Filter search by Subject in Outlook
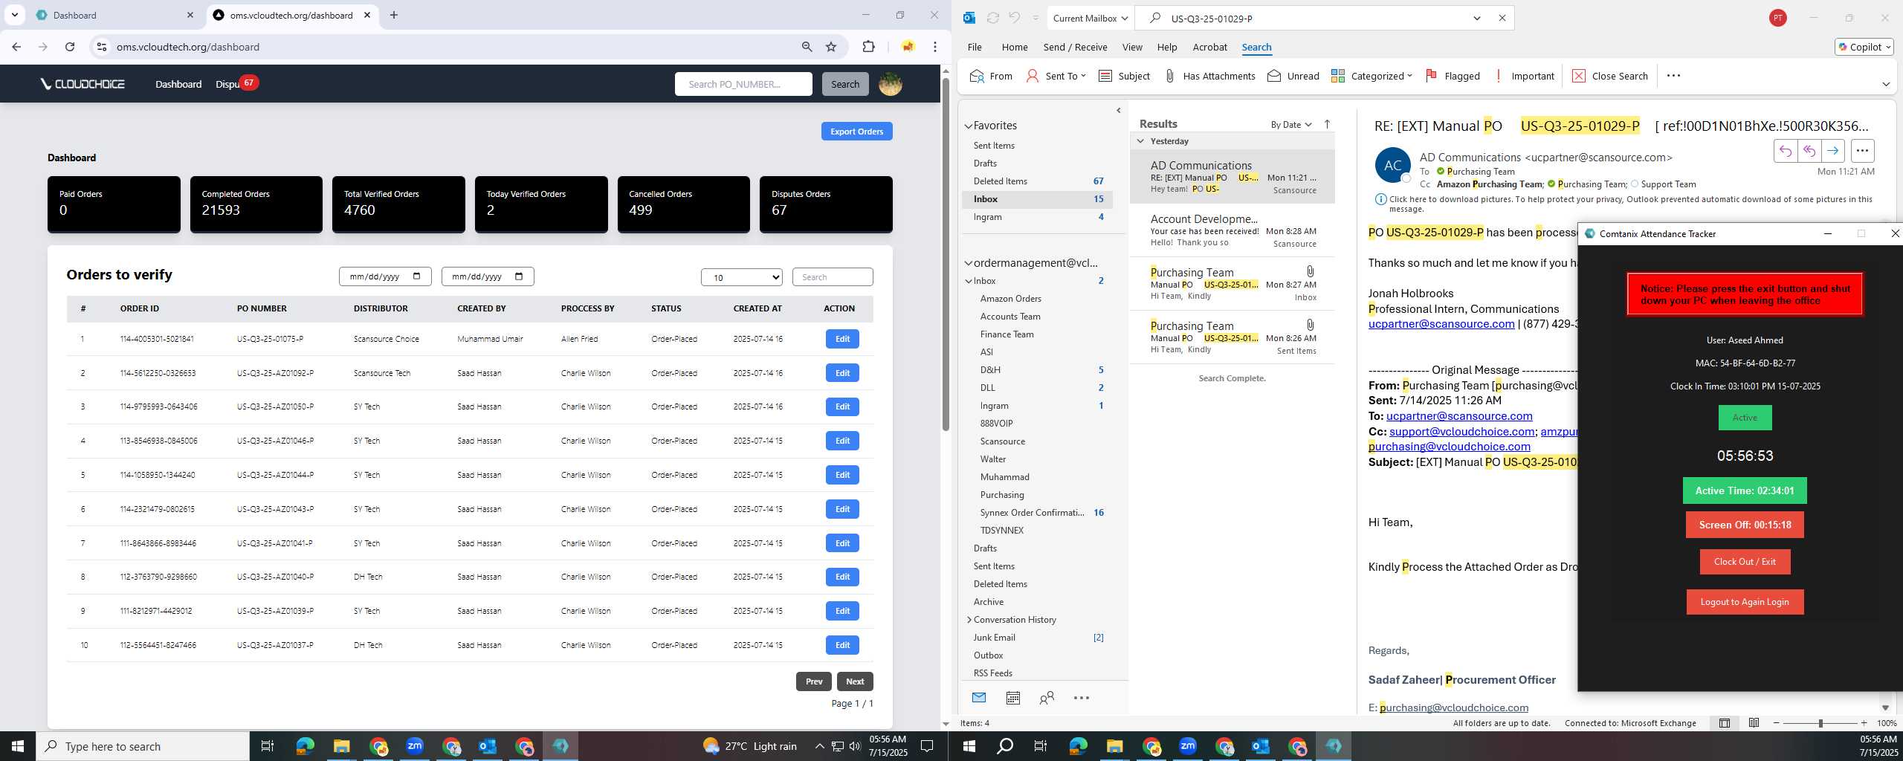The width and height of the screenshot is (1903, 761). (x=1124, y=76)
